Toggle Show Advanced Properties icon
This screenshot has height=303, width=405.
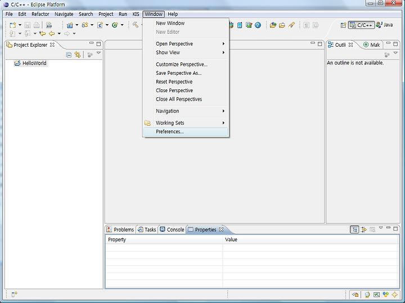(364, 229)
